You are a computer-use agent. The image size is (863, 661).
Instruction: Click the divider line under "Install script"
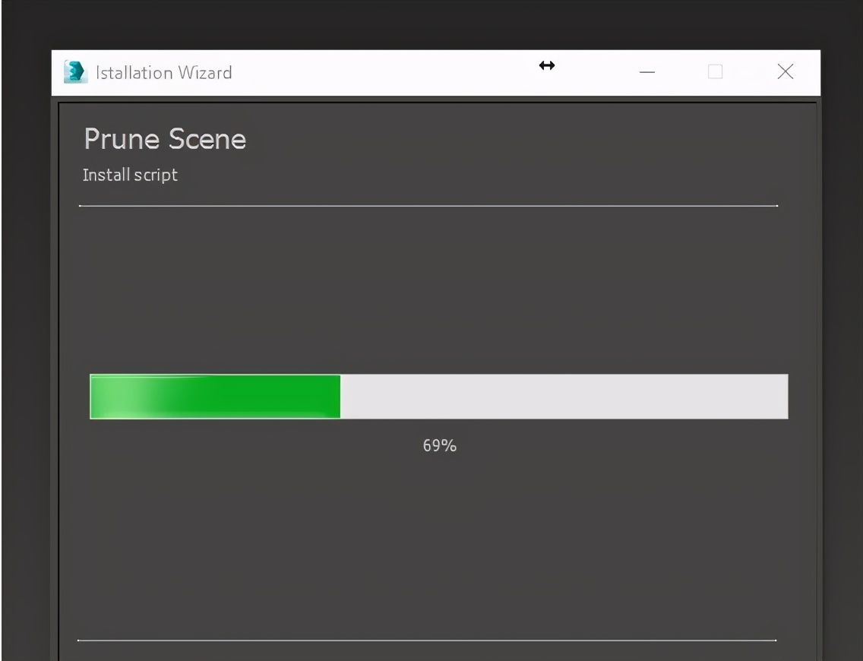click(428, 205)
